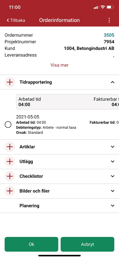Image resolution: width=119 pixels, height=260 pixels.
Task: Add Bilder och filer with the plus icon
Action: 10,191
